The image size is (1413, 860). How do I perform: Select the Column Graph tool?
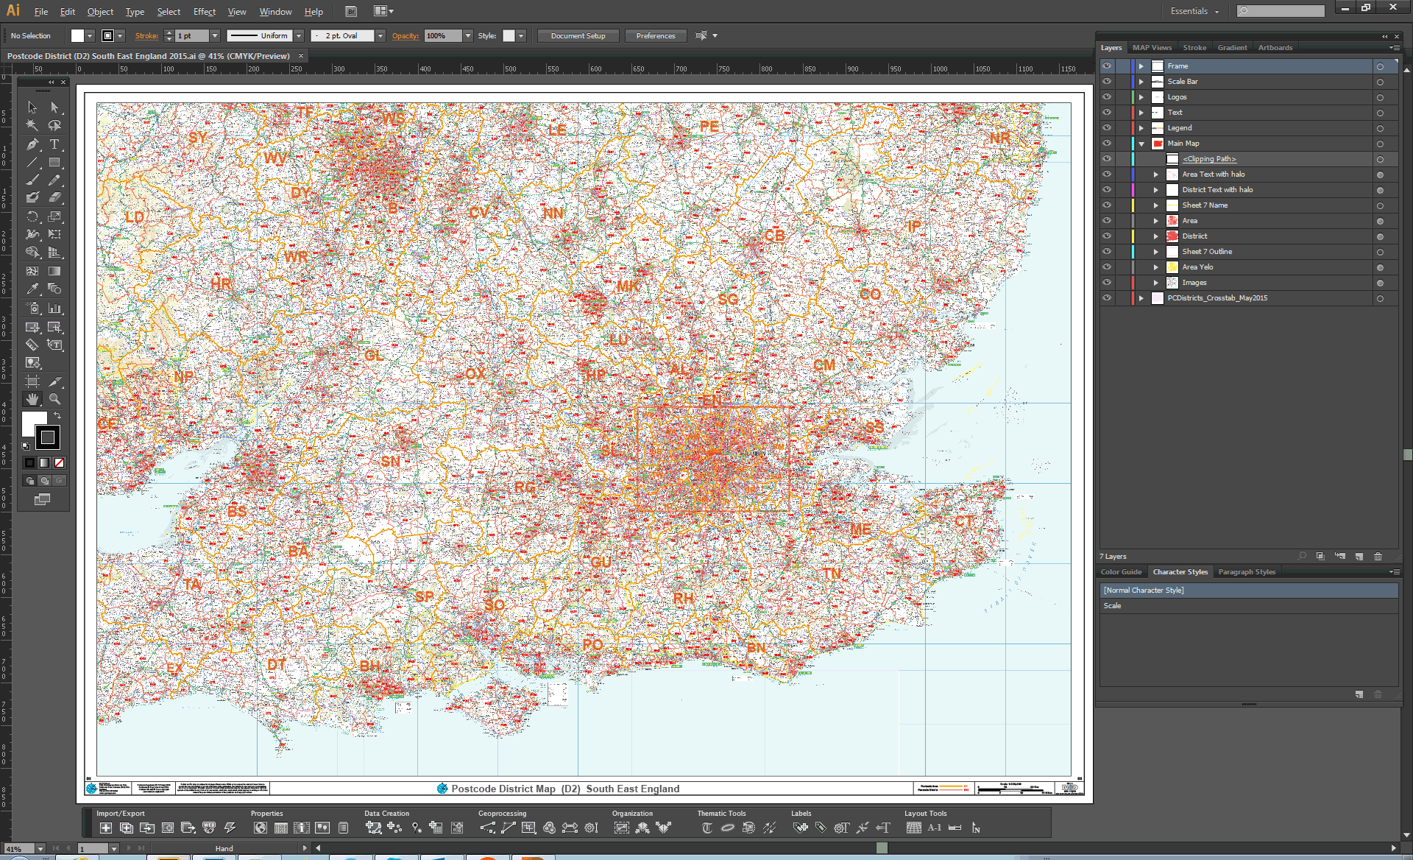click(x=54, y=309)
